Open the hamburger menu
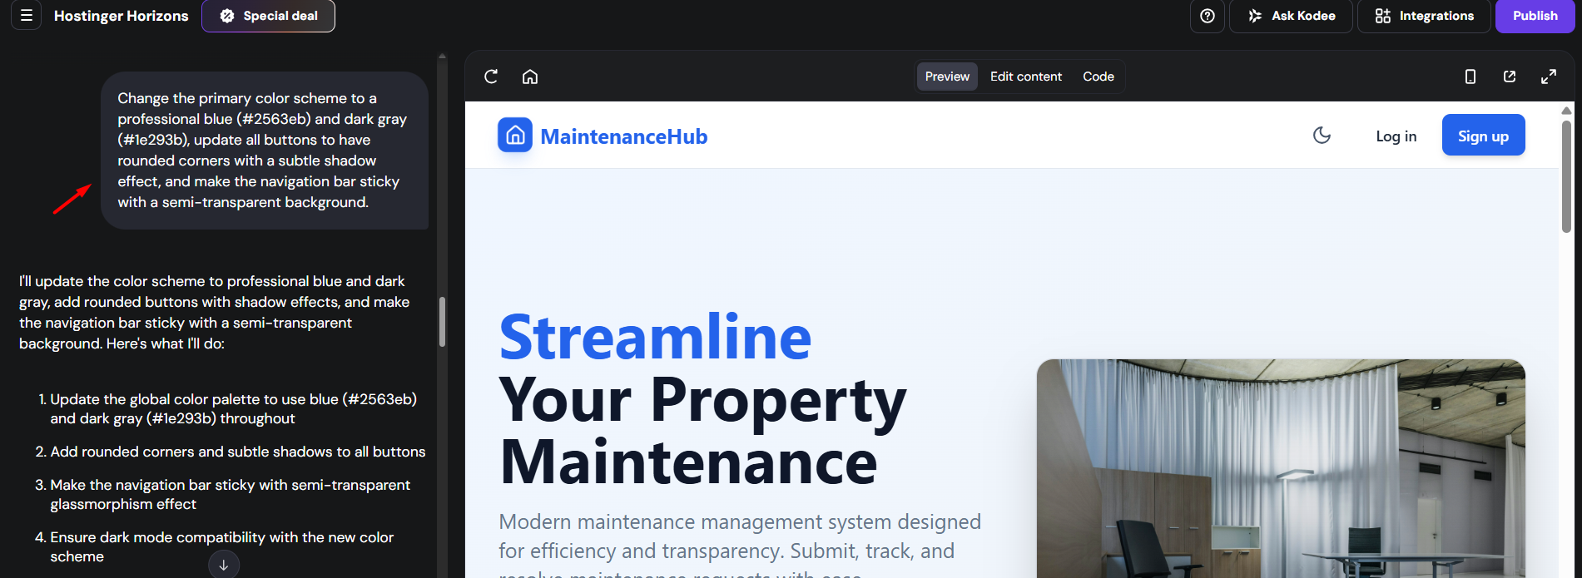The height and width of the screenshot is (578, 1582). coord(27,16)
